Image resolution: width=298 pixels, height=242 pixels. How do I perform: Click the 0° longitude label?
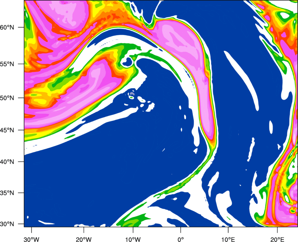181,239
